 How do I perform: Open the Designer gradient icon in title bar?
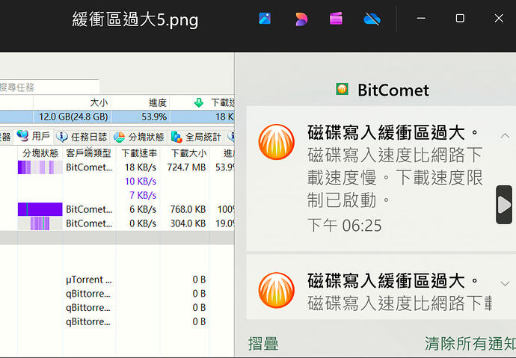[x=301, y=19]
